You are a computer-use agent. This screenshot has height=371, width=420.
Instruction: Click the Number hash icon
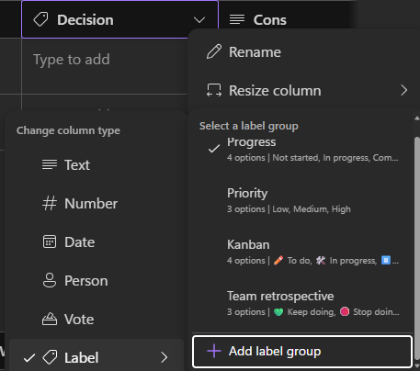50,204
